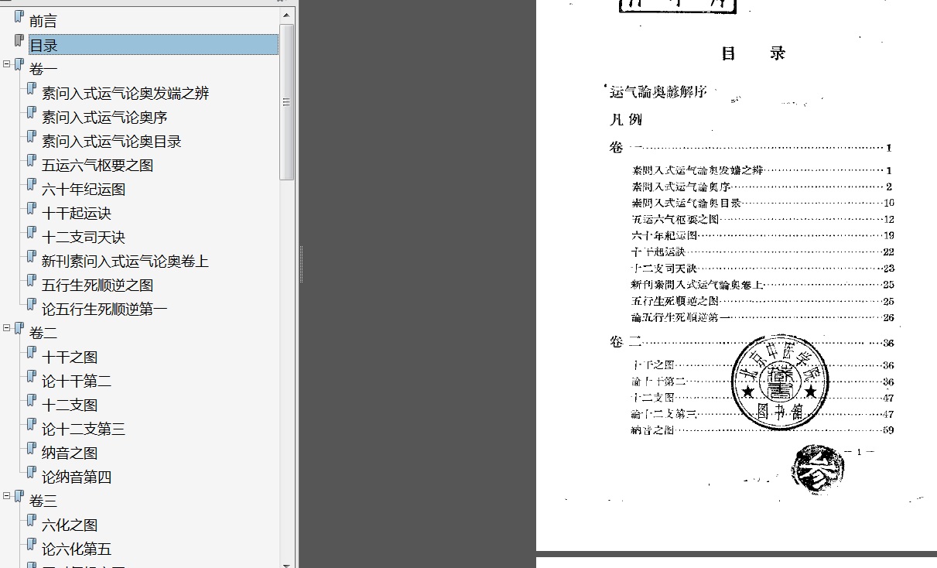Viewport: 937px width, 568px height.
Task: Jump to 六十年纪运图 bookmark
Action: pyautogui.click(x=84, y=190)
